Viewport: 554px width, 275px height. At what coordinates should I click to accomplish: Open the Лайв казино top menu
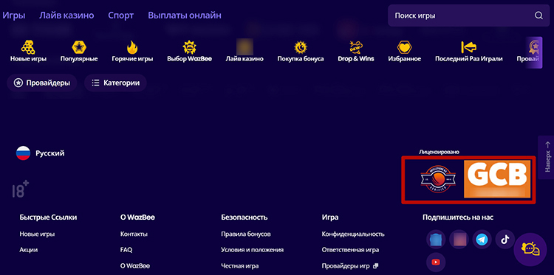pyautogui.click(x=66, y=15)
